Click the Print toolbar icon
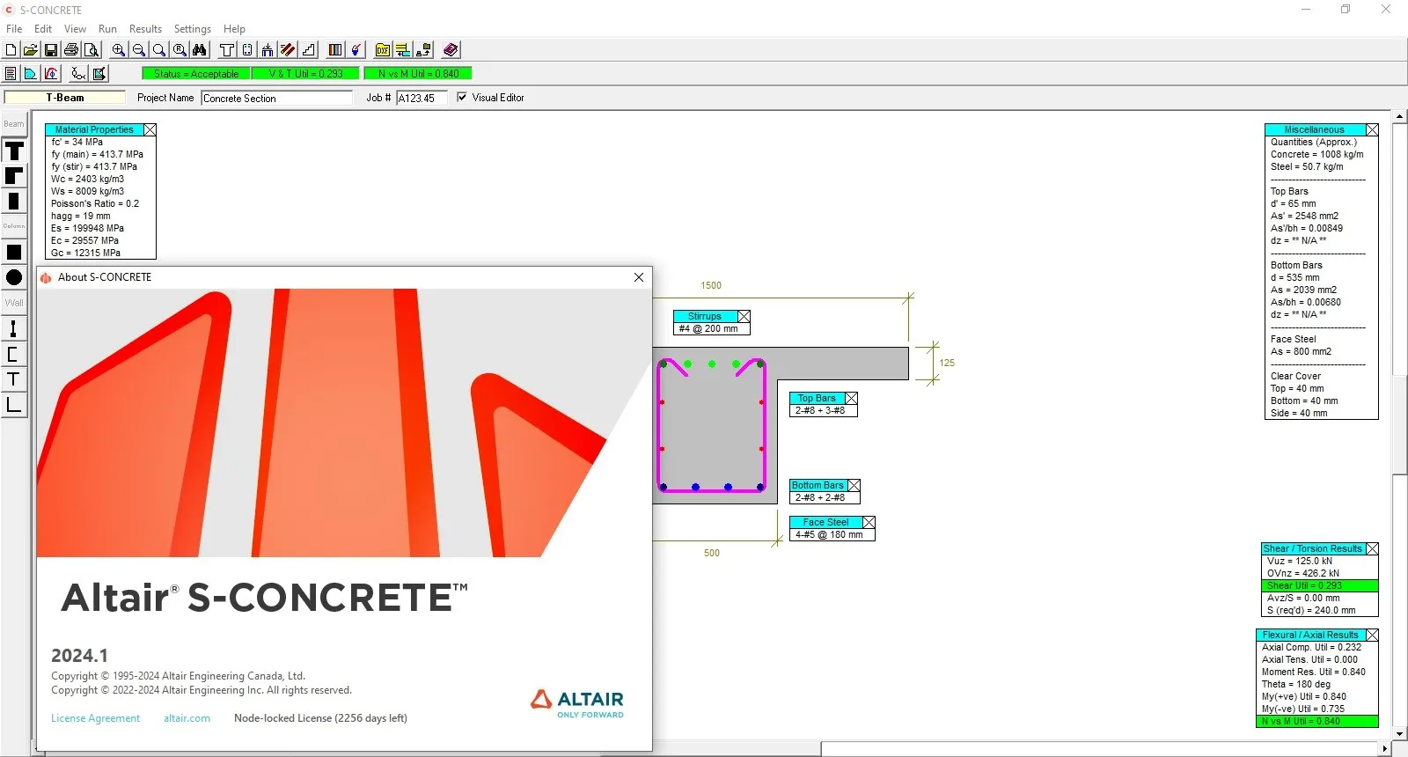1408x757 pixels. [x=71, y=50]
